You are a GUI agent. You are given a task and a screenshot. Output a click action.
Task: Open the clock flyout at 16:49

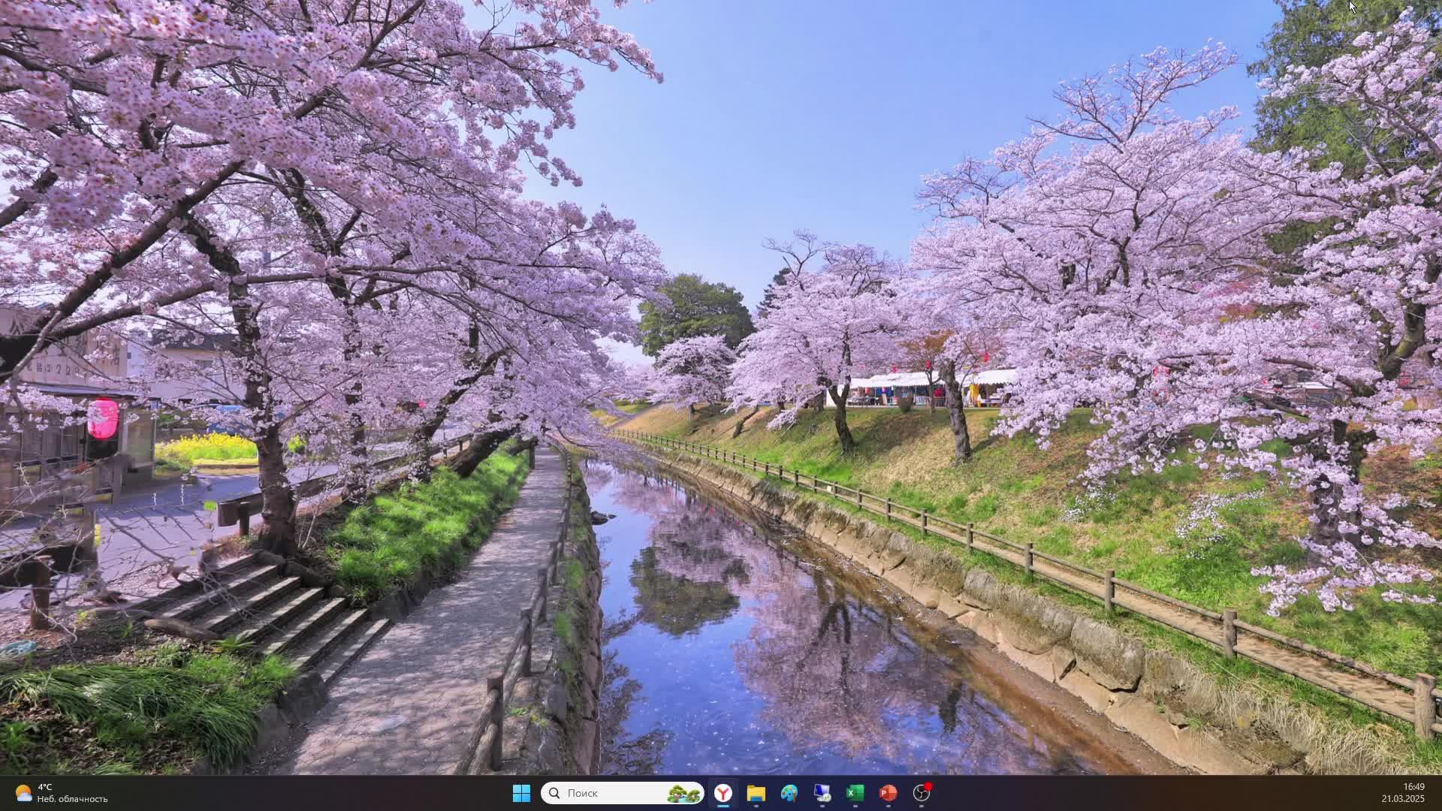(1413, 787)
